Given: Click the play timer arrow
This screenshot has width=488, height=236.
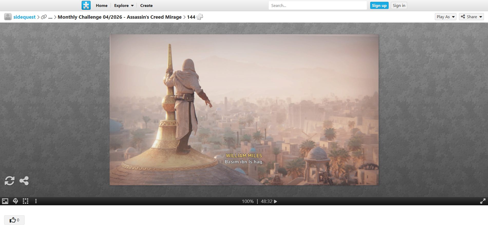Looking at the screenshot, I should (275, 201).
